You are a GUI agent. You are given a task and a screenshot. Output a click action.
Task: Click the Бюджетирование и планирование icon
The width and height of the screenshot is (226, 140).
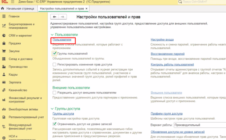point(4,26)
